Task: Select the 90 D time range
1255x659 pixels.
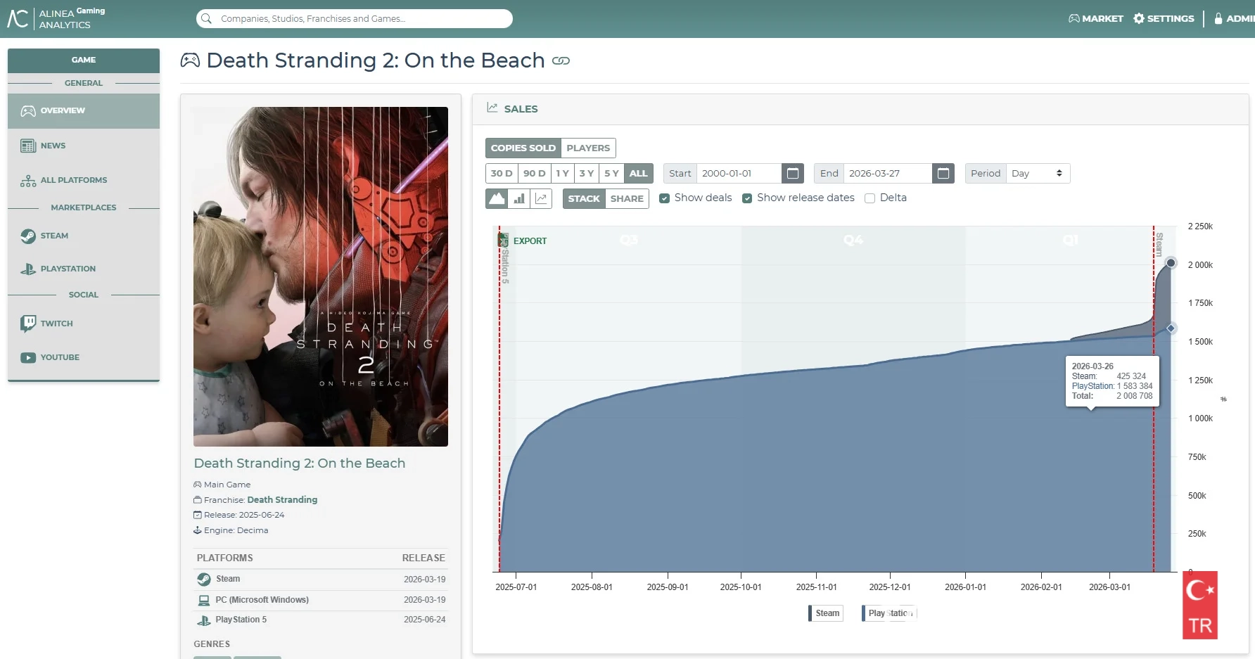Action: (x=534, y=174)
